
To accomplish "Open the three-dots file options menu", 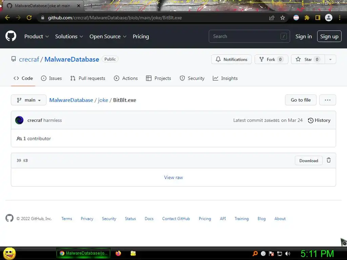I will [328, 100].
